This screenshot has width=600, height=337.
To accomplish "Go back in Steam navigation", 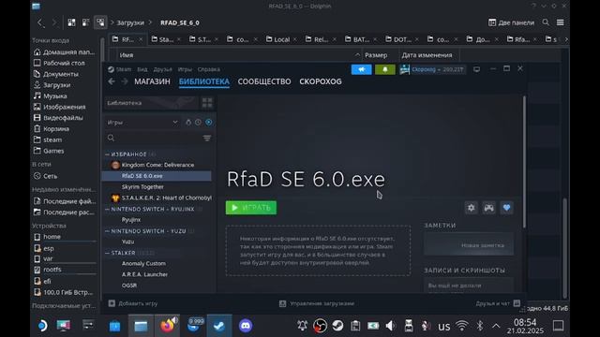I will 112,81.
